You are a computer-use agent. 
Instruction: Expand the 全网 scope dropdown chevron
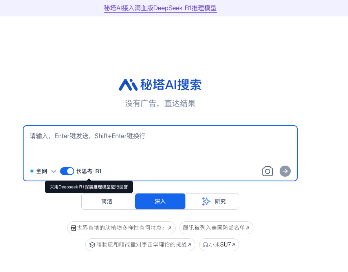[x=54, y=172]
